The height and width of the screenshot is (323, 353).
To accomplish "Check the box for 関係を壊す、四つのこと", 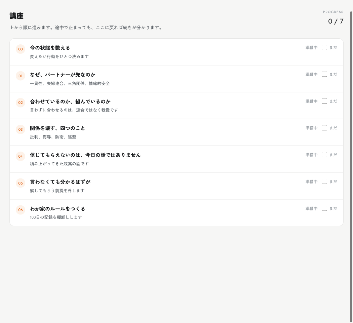I will [x=324, y=128].
